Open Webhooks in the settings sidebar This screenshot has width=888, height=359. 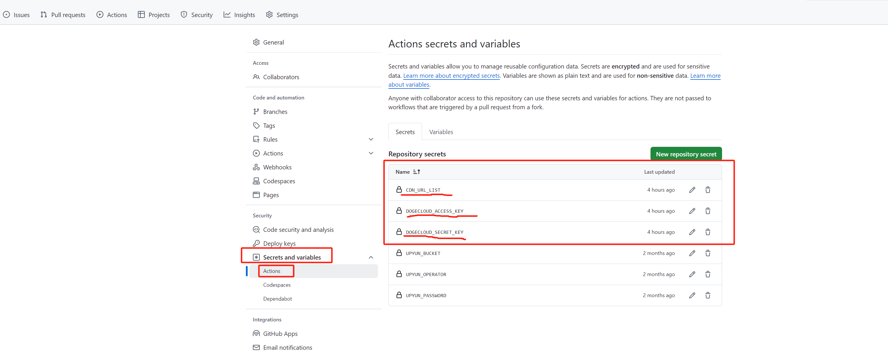point(277,167)
